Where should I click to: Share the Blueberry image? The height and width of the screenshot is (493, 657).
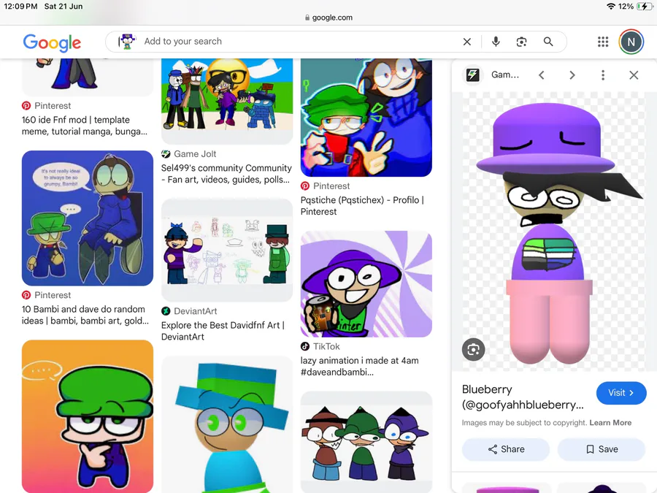[x=506, y=449]
